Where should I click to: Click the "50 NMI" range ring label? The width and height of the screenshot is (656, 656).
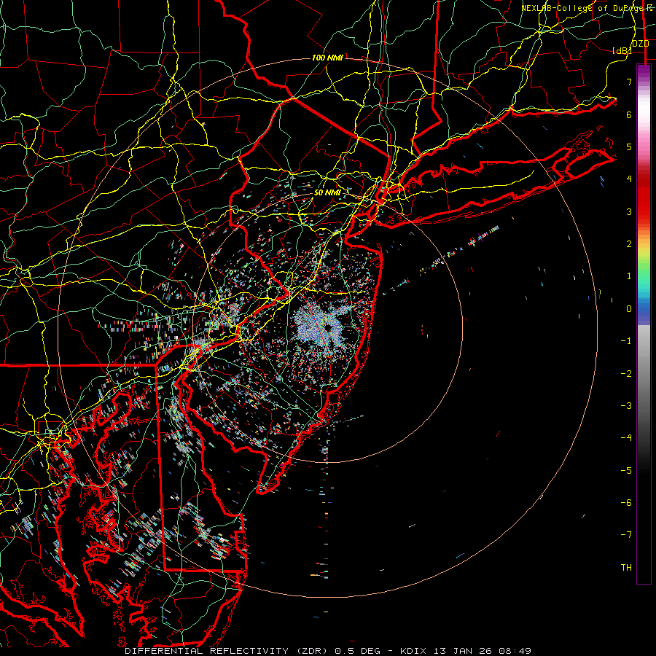pyautogui.click(x=327, y=192)
